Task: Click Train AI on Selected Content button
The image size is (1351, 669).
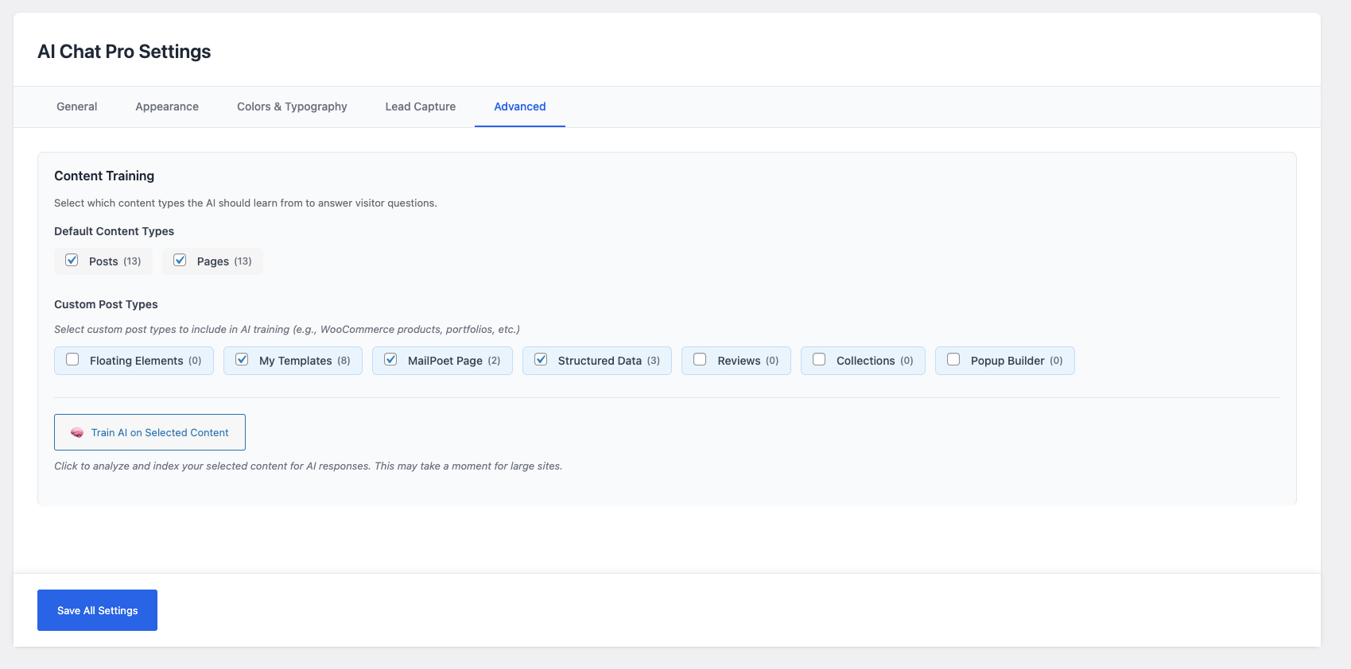Action: 149,432
